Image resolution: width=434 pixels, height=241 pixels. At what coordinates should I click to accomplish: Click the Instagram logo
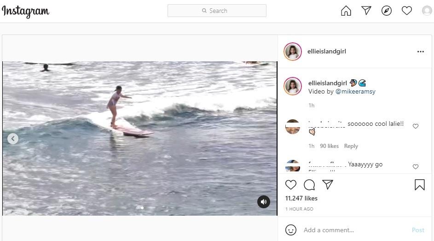coord(26,11)
